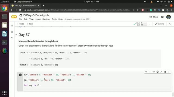This screenshot has width=174, height=97.
Task: Click the d2 dictionary code line
Action: coord(48,80)
